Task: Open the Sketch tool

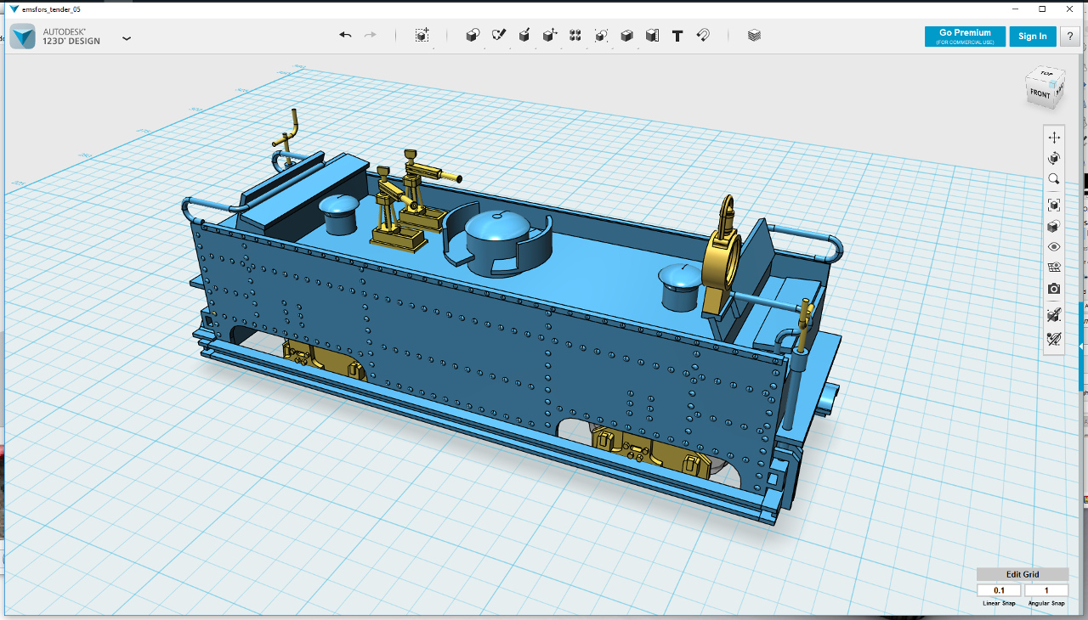Action: [x=499, y=36]
